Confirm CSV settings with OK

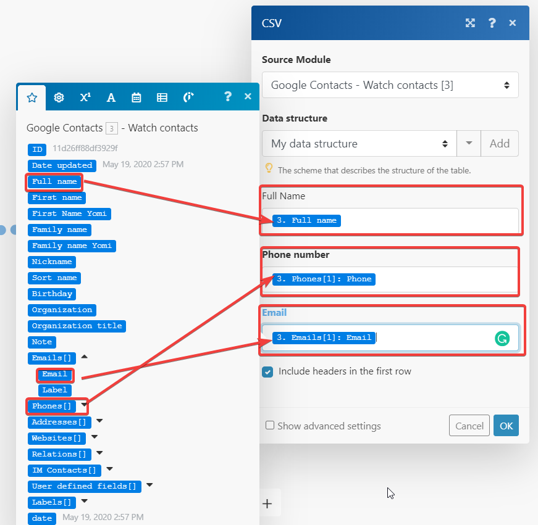point(506,426)
